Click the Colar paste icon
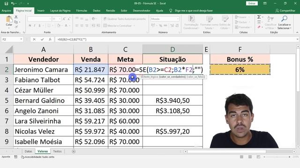 (9, 20)
